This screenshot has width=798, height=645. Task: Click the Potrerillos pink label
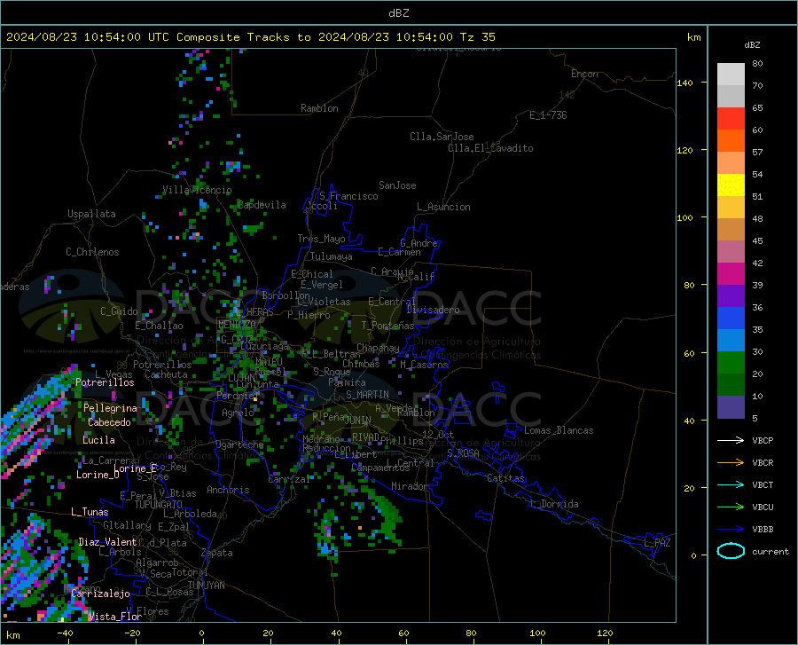pyautogui.click(x=105, y=382)
